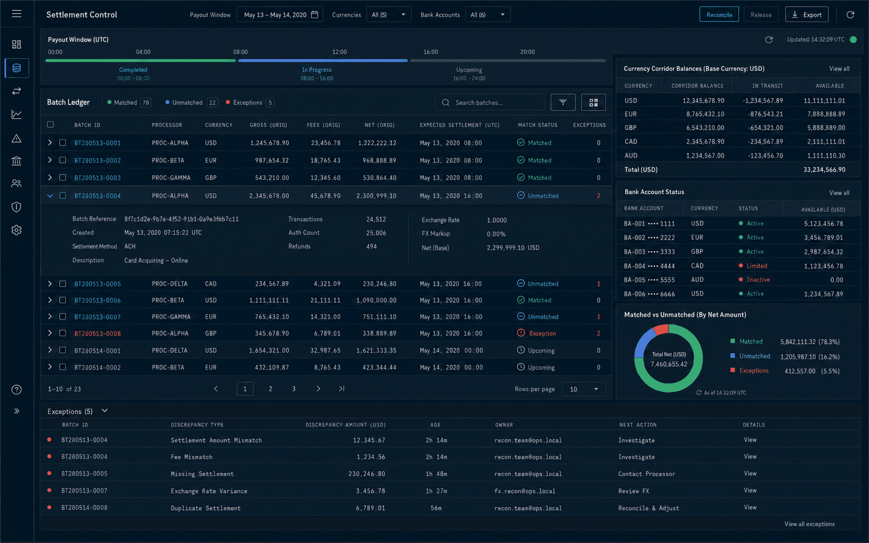The image size is (869, 543).
Task: Filter ledger by Unmatched 12
Action: [191, 102]
